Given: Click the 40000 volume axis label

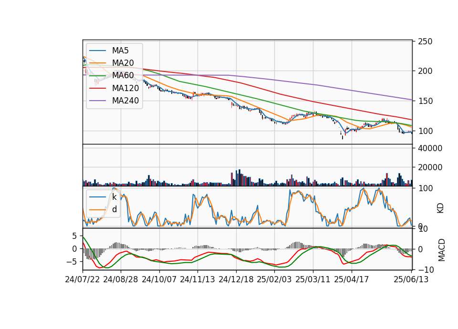Looking at the screenshot, I should 430,148.
